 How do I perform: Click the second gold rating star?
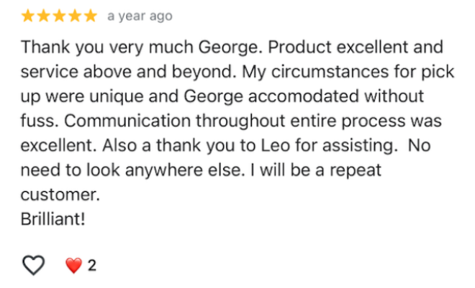pos(43,15)
